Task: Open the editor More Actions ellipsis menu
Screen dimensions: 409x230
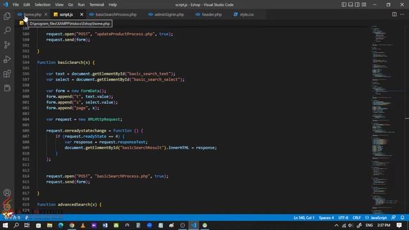Action: [402, 14]
